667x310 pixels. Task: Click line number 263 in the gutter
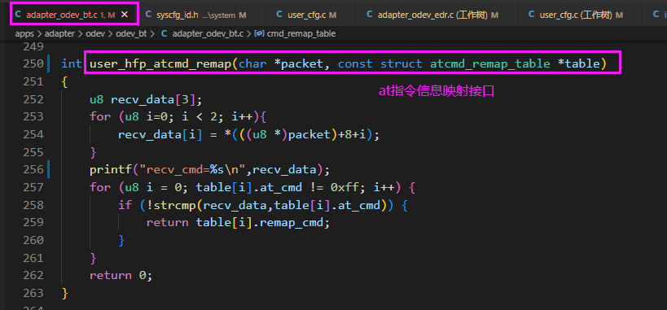click(33, 293)
